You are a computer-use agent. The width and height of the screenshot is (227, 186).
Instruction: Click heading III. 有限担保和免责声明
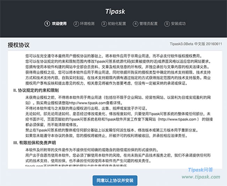point(35,143)
